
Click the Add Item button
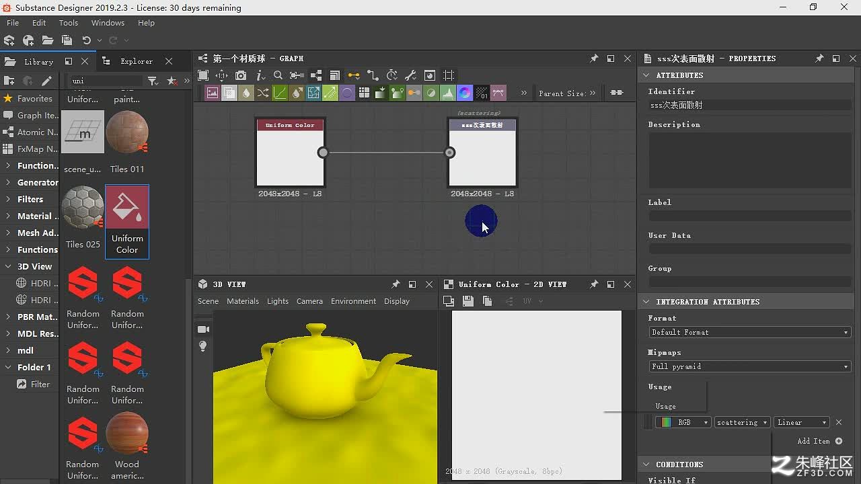pos(819,441)
